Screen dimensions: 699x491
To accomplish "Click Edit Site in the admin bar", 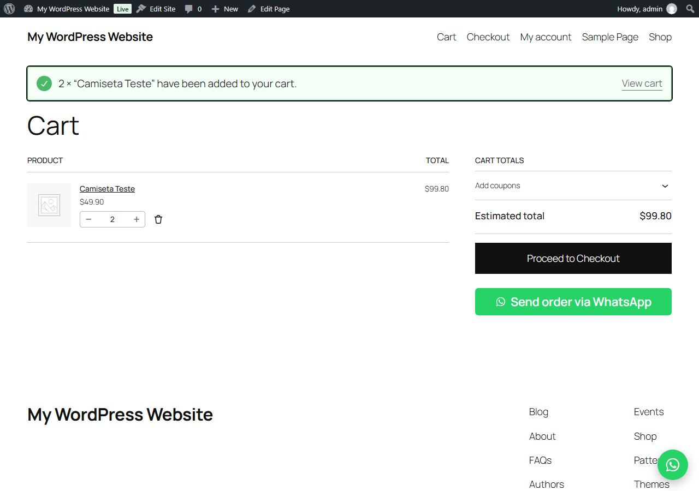I will point(156,9).
